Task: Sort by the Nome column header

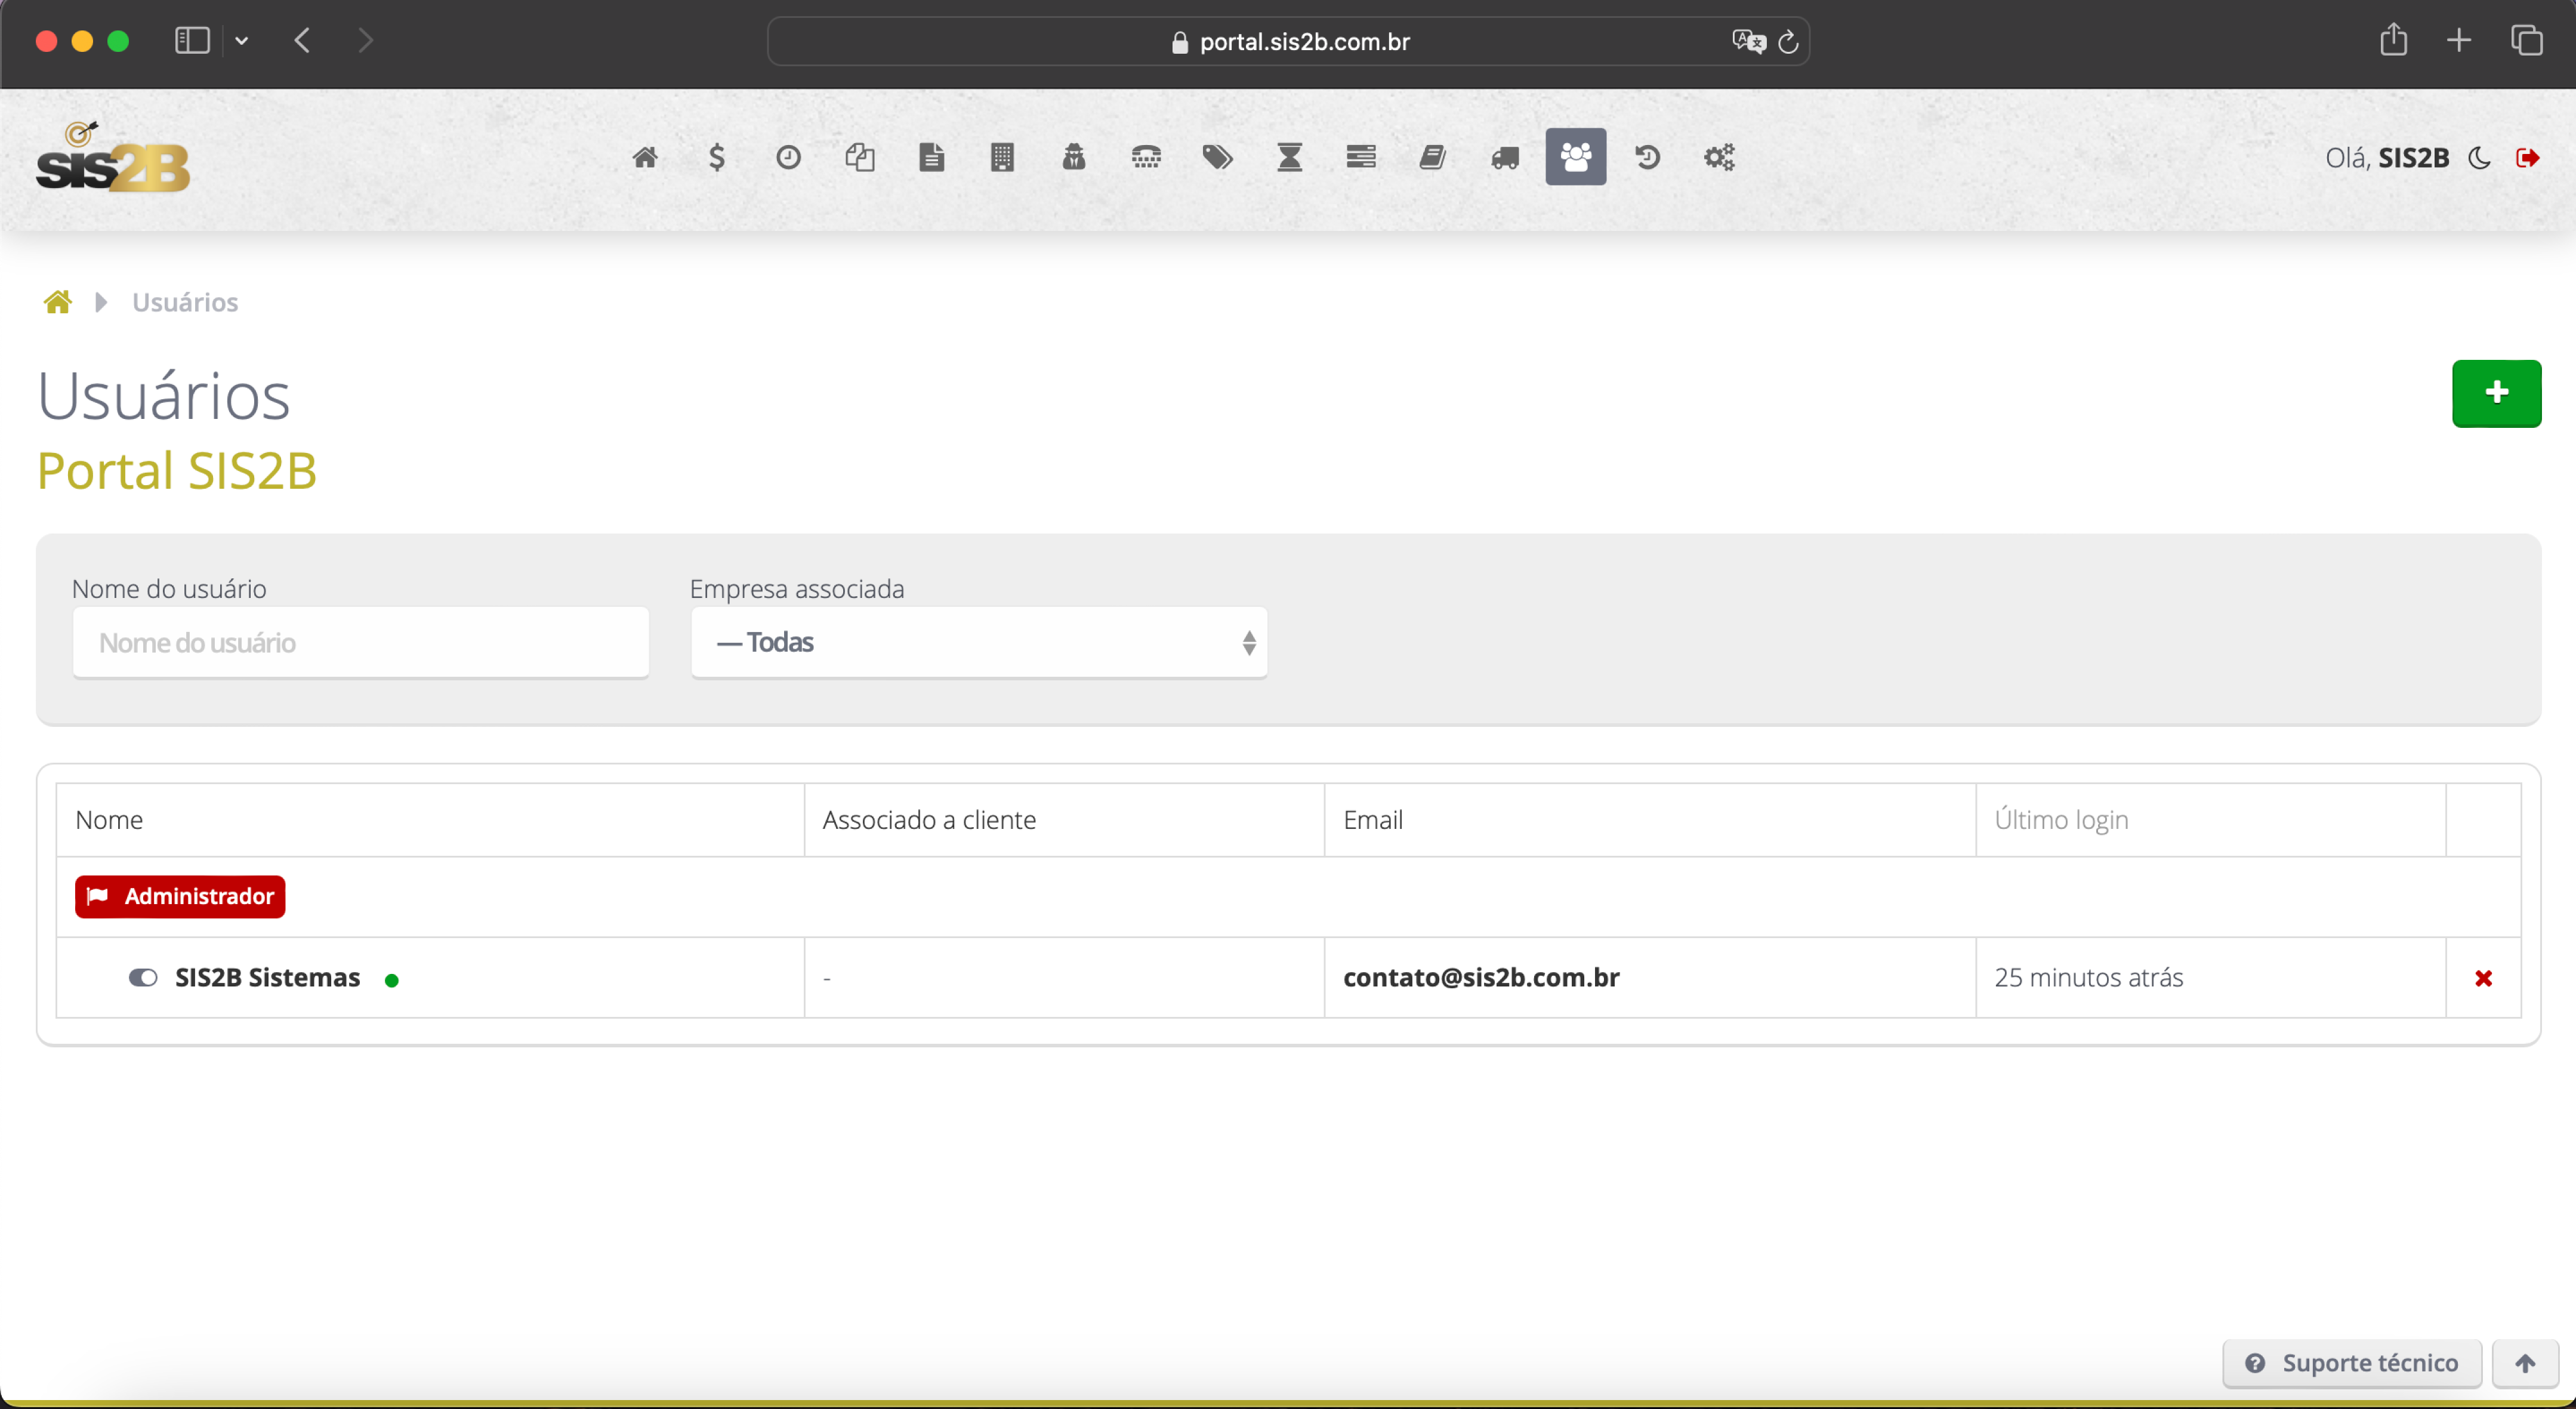Action: click(109, 820)
